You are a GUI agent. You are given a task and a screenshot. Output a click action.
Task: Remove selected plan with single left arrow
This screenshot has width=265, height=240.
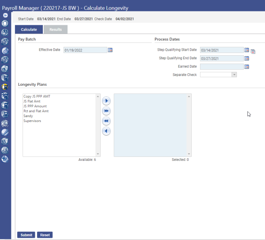coord(106,131)
